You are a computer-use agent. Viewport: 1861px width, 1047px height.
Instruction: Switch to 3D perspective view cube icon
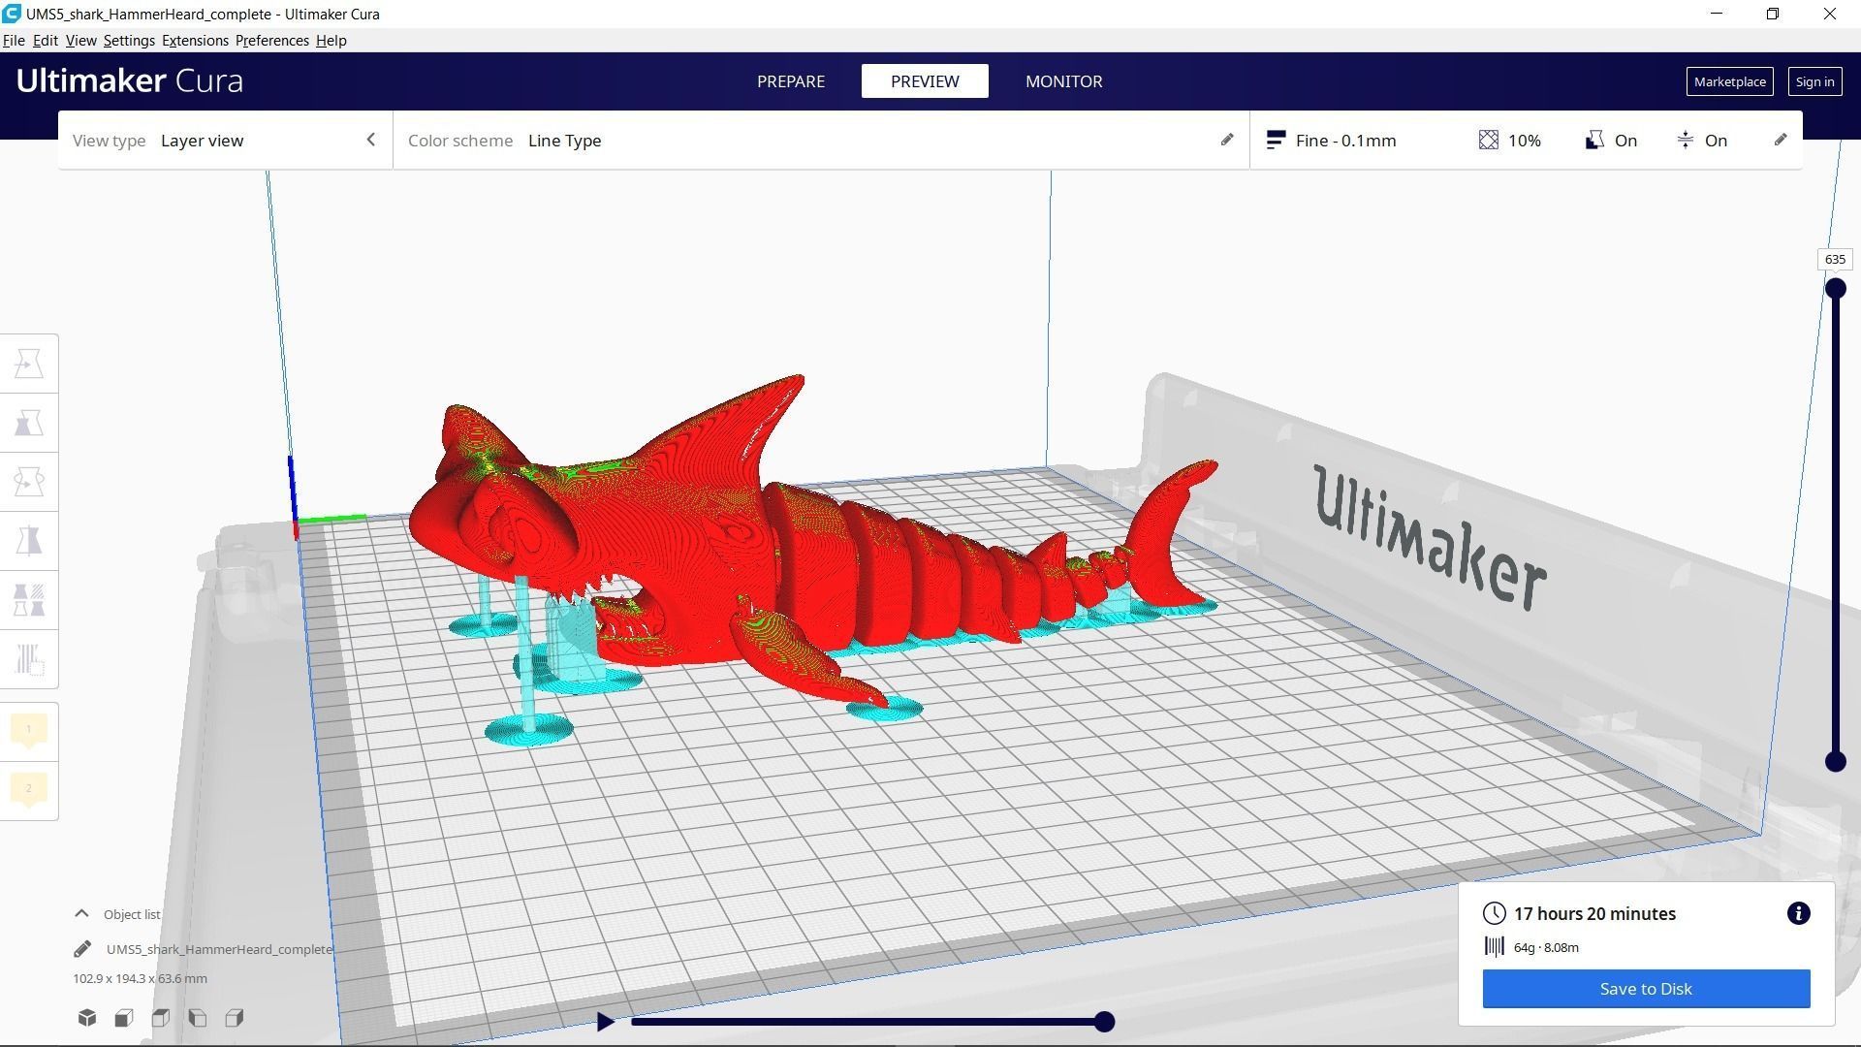(x=87, y=1018)
